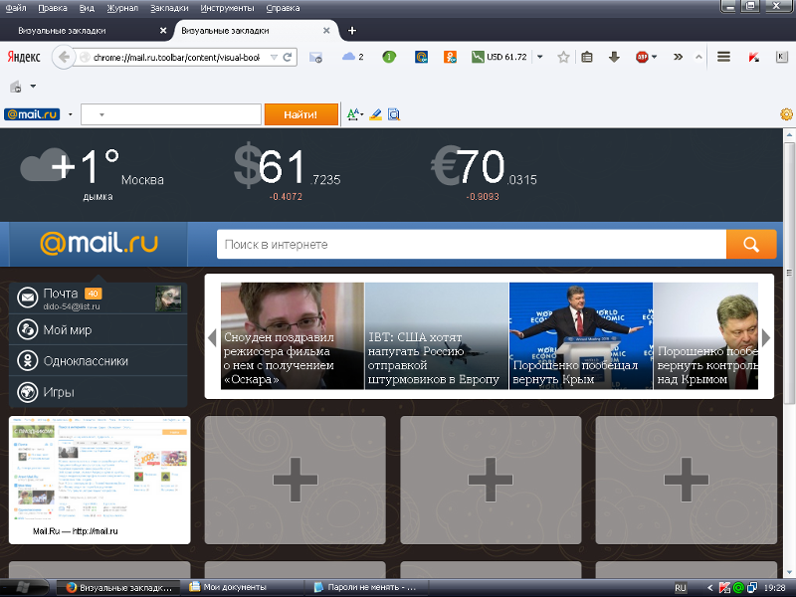Image resolution: width=796 pixels, height=597 pixels.
Task: Open the mail envelope toolbar icon
Action: tap(315, 58)
